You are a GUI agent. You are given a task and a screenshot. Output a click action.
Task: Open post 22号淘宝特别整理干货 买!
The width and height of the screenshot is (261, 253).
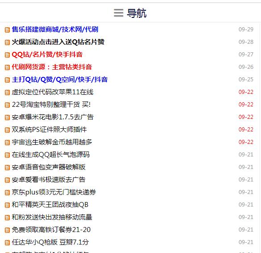[x=51, y=105]
